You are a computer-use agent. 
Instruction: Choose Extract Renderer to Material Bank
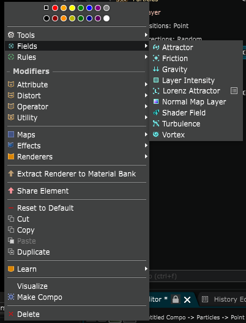[76, 173]
